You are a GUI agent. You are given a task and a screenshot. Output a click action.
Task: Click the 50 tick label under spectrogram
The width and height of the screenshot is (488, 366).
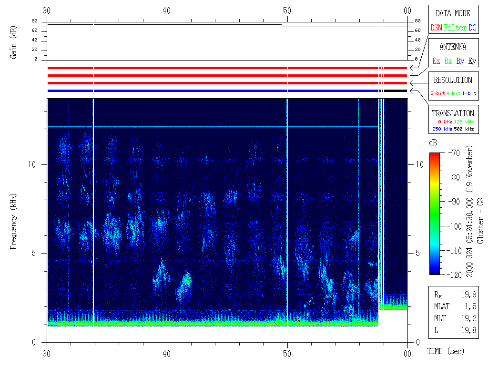pos(287,354)
